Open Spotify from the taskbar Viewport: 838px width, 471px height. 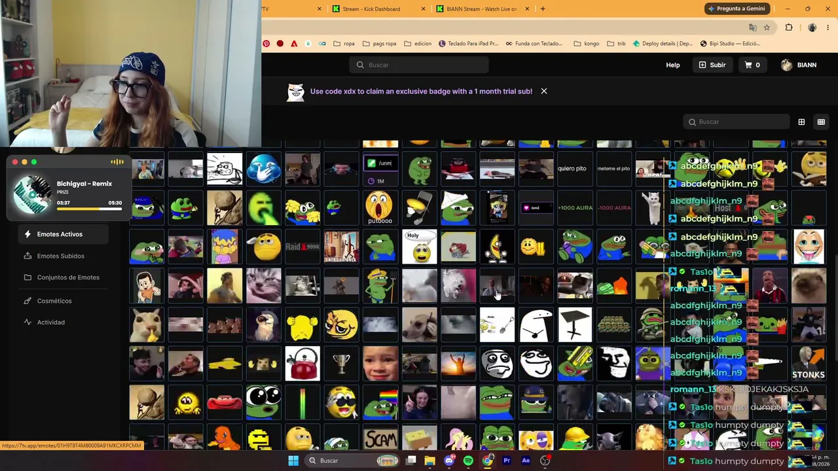[468, 461]
